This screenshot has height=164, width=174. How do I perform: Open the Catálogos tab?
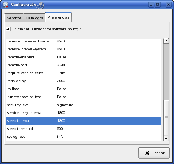pos(34,18)
